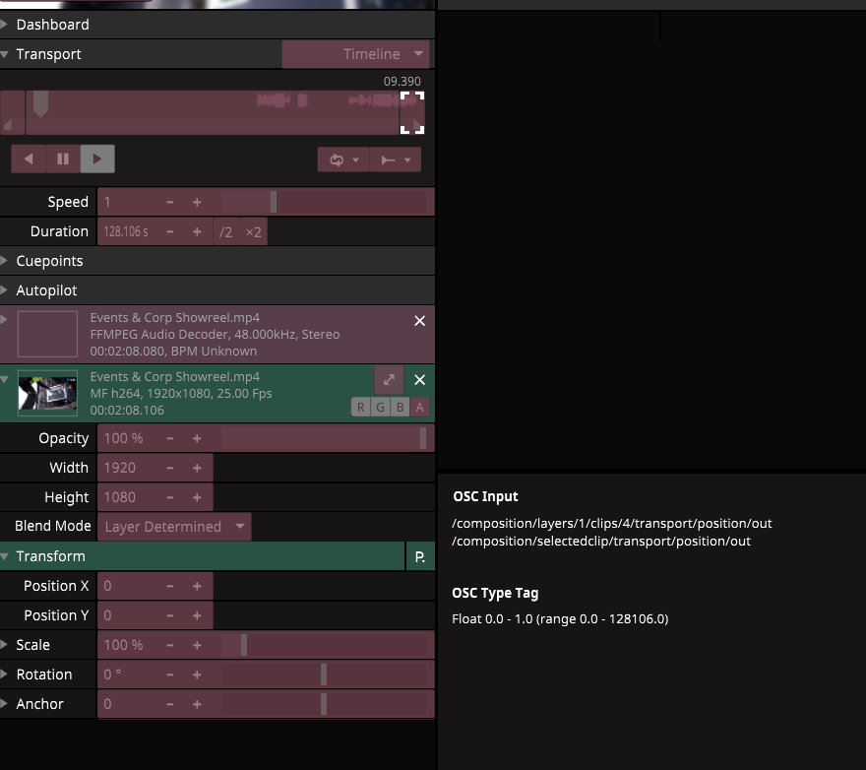The height and width of the screenshot is (770, 866).
Task: Toggle the A alpha channel
Action: tap(420, 408)
